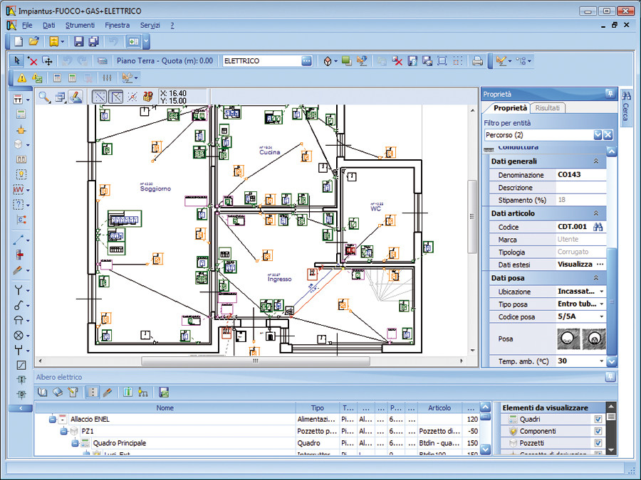Open the Temp. amb. dropdown
This screenshot has width=641, height=480.
[601, 361]
